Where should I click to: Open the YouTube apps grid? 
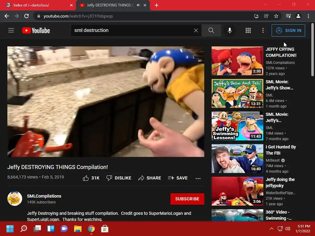pyautogui.click(x=248, y=30)
